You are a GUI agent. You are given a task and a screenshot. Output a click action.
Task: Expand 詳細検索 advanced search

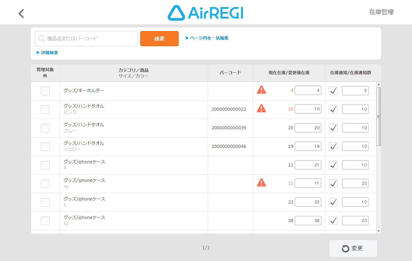(x=47, y=53)
